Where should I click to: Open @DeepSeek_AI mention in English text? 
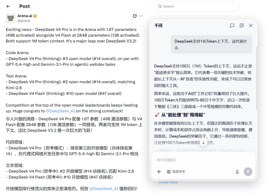(61, 111)
